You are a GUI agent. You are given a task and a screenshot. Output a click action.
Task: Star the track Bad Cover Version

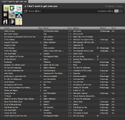[x=2, y=34]
